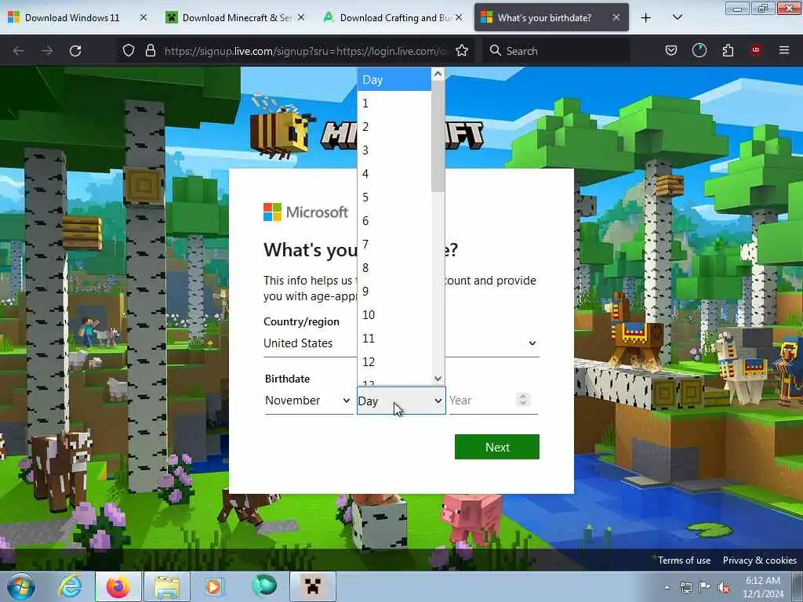Go back to previous page
The image size is (803, 602).
(x=19, y=51)
